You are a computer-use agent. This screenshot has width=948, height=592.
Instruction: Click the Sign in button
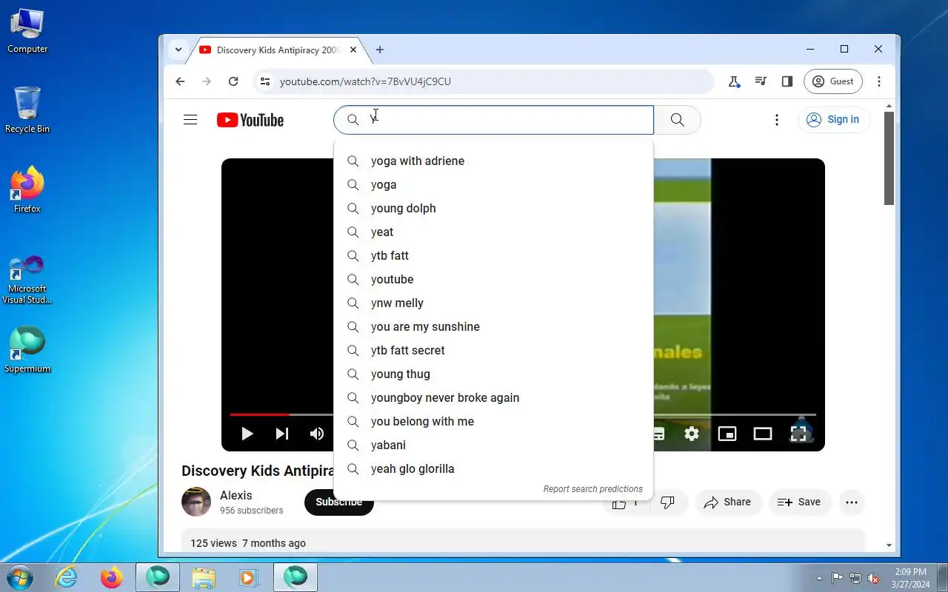(834, 120)
